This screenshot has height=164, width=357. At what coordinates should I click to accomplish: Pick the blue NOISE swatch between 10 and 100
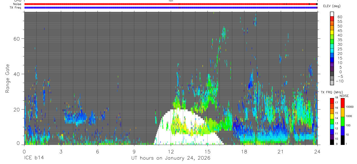[x=343, y=130]
